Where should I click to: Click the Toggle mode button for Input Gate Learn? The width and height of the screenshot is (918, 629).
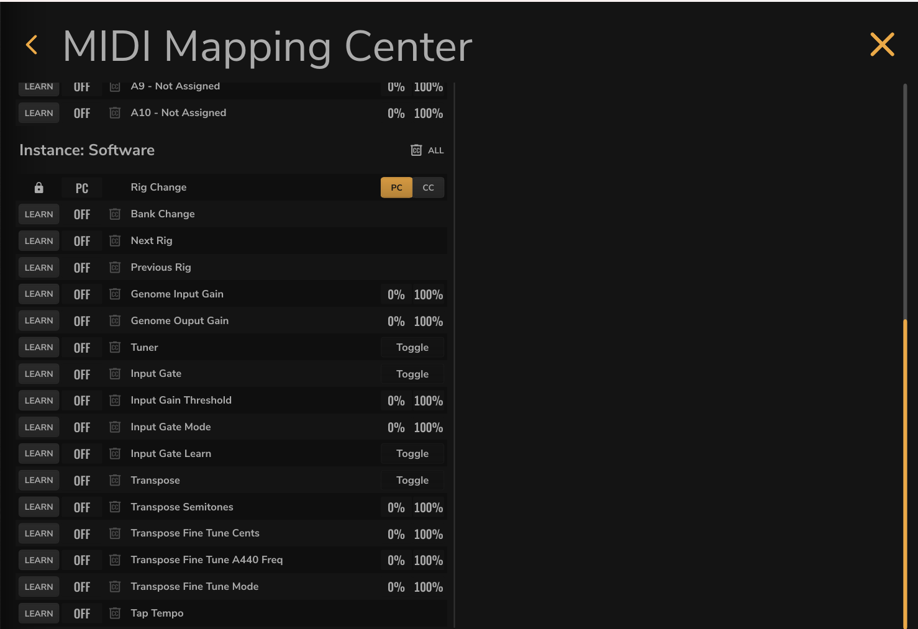pos(412,454)
